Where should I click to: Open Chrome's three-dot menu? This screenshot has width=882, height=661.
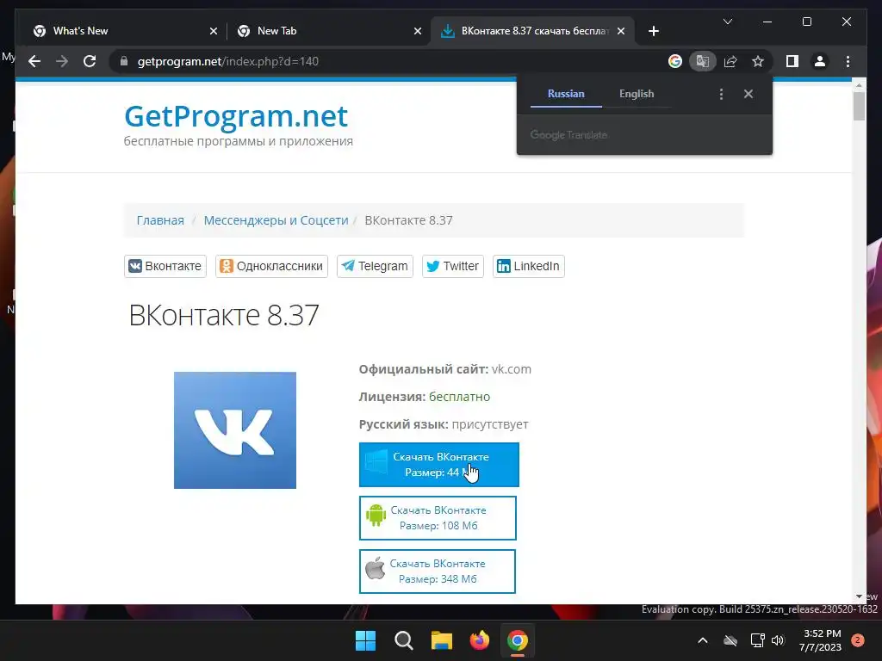pos(848,61)
